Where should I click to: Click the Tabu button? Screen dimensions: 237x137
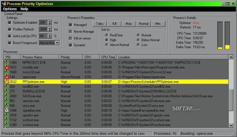click(100, 24)
